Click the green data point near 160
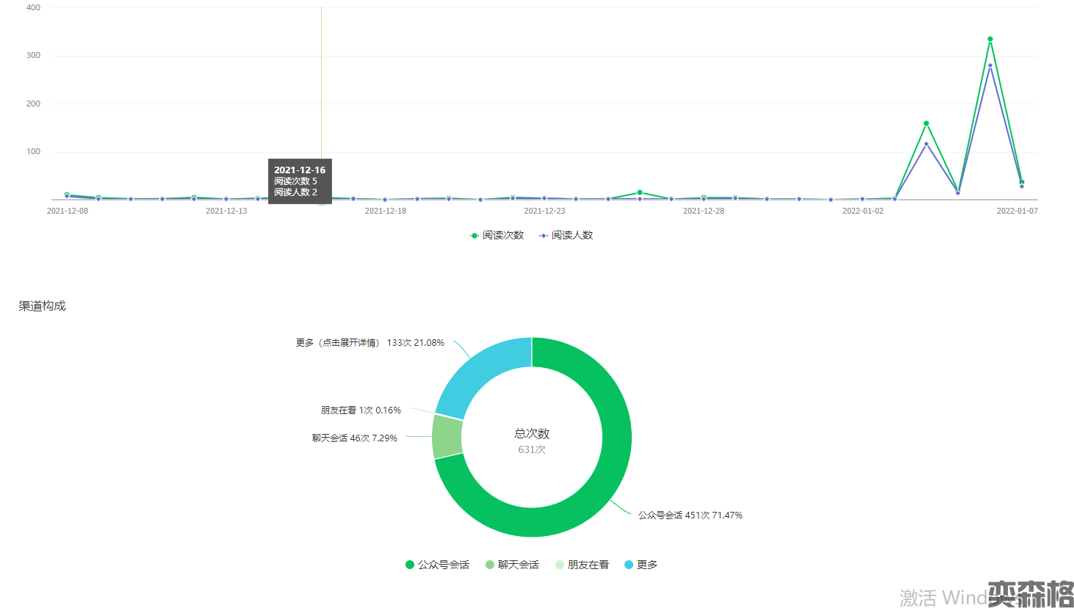This screenshot has height=608, width=1074. (926, 123)
